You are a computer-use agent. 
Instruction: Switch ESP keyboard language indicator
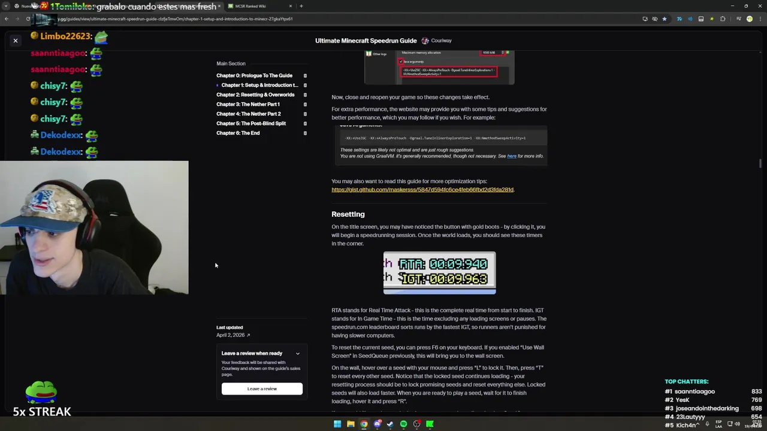point(718,424)
